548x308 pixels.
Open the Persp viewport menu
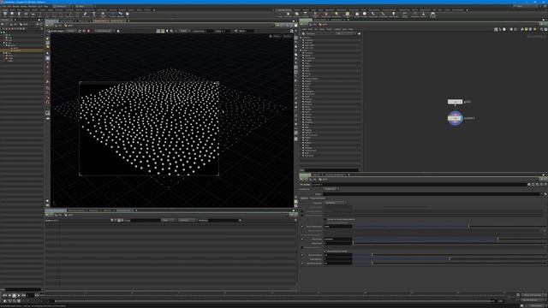pyautogui.click(x=276, y=36)
